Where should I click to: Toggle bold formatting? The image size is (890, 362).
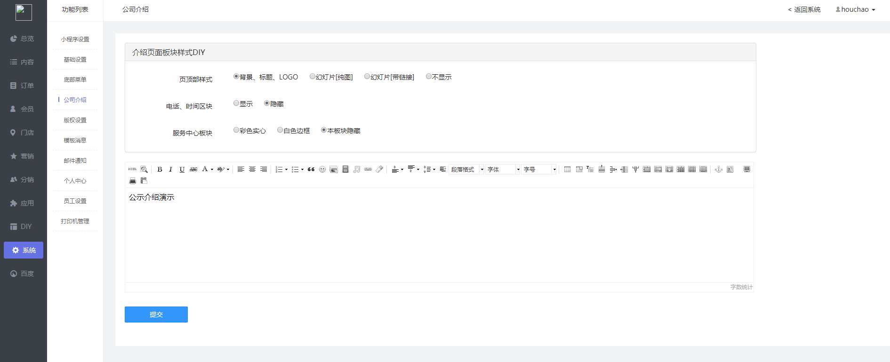pos(160,169)
